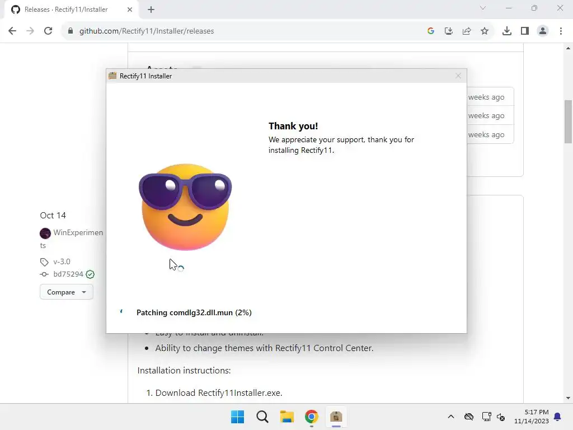Share this page using the share icon
This screenshot has width=573, height=430.
pyautogui.click(x=467, y=31)
